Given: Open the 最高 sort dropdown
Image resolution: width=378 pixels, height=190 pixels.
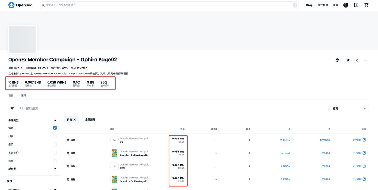Looking at the screenshot, I should tap(350, 108).
